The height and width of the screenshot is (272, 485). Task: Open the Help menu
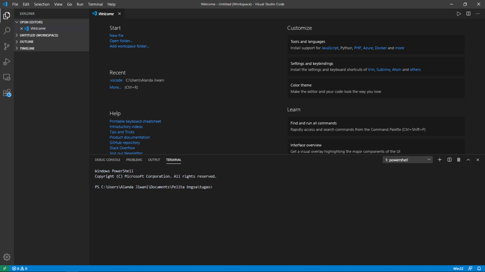pos(111,4)
